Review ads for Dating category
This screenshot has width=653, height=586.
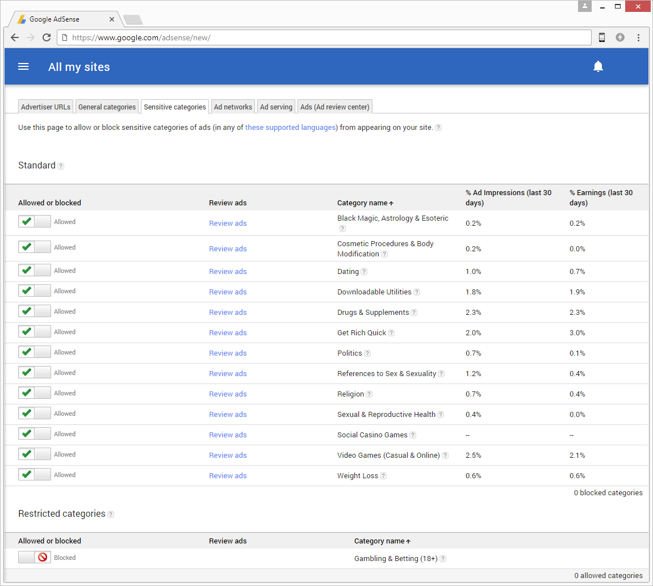tap(228, 271)
